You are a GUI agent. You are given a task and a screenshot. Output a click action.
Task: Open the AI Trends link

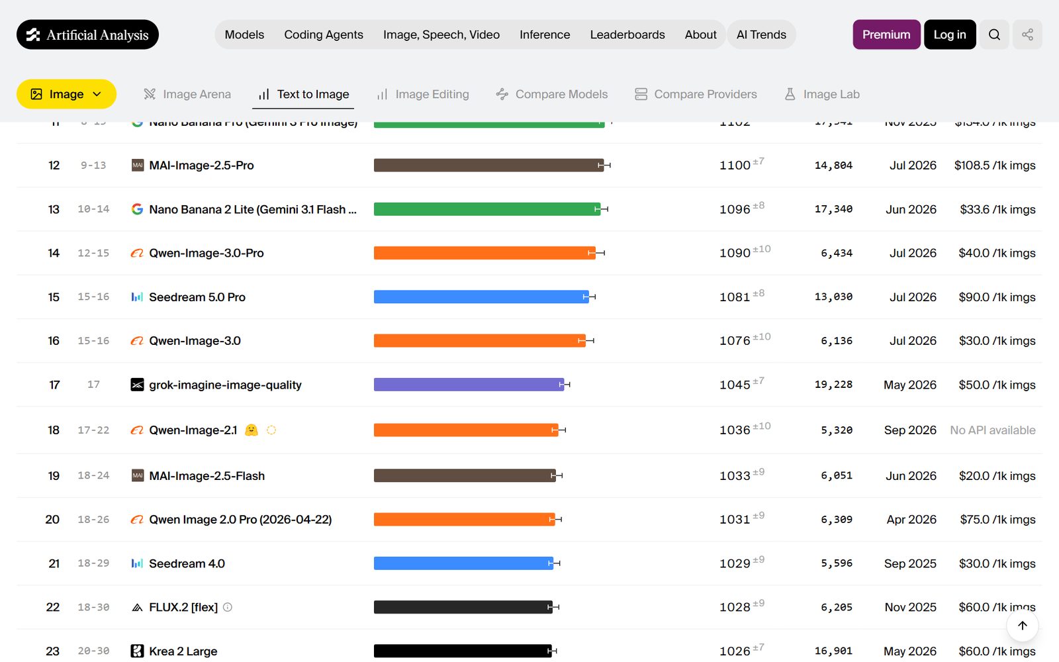(x=761, y=34)
